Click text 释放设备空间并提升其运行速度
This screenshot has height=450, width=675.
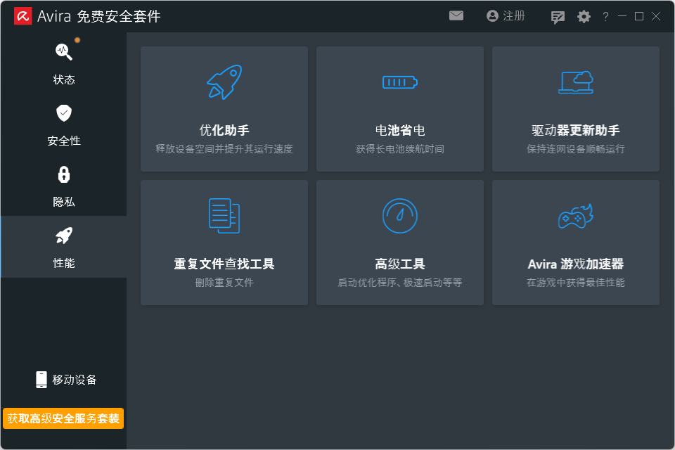coord(224,149)
